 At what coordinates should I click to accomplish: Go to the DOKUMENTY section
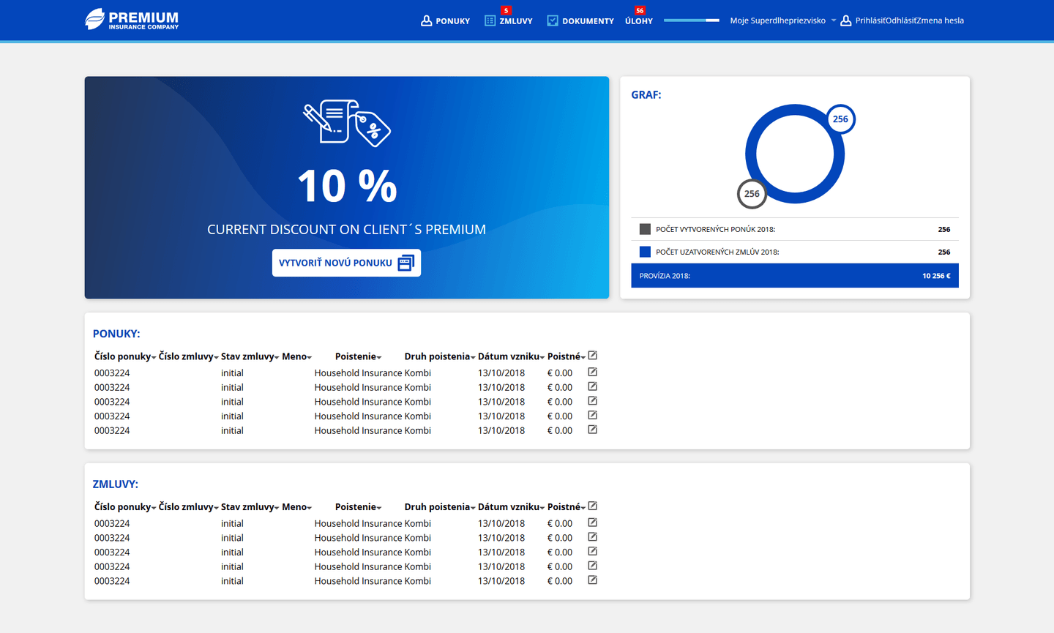[x=580, y=20]
